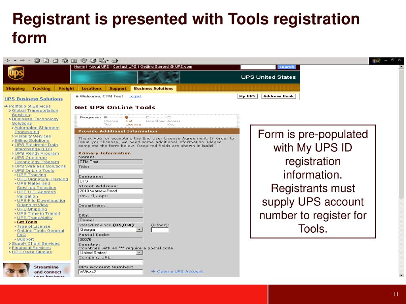Open UPS Wireless Solutions sidebar link

[x=40, y=167]
